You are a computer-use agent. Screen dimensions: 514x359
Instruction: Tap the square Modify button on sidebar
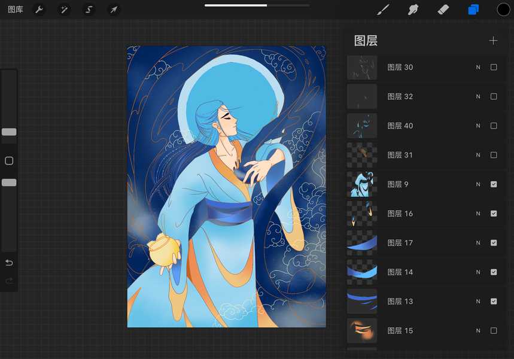pos(9,160)
